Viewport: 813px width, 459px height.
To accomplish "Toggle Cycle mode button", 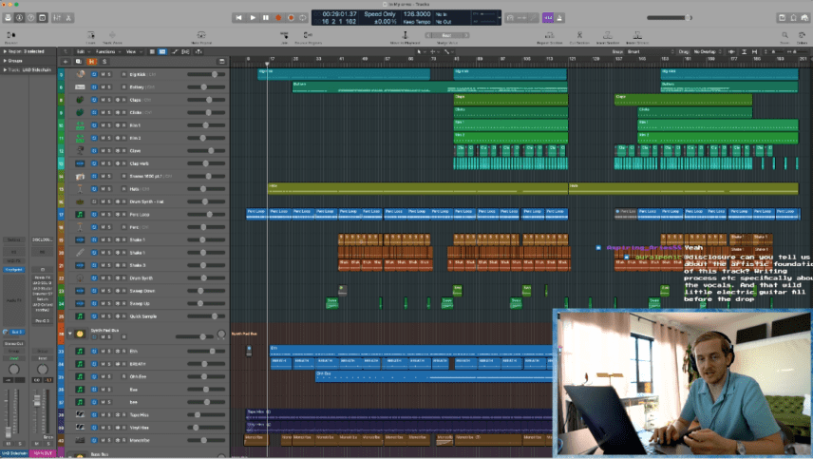I will (303, 18).
